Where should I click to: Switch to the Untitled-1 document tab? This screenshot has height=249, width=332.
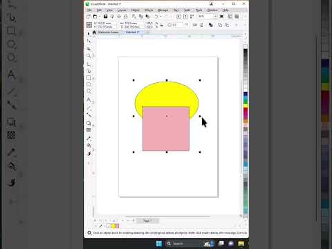(x=133, y=32)
